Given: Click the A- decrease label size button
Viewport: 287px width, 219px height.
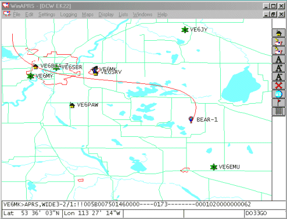Looking at the screenshot, I should 279,77.
